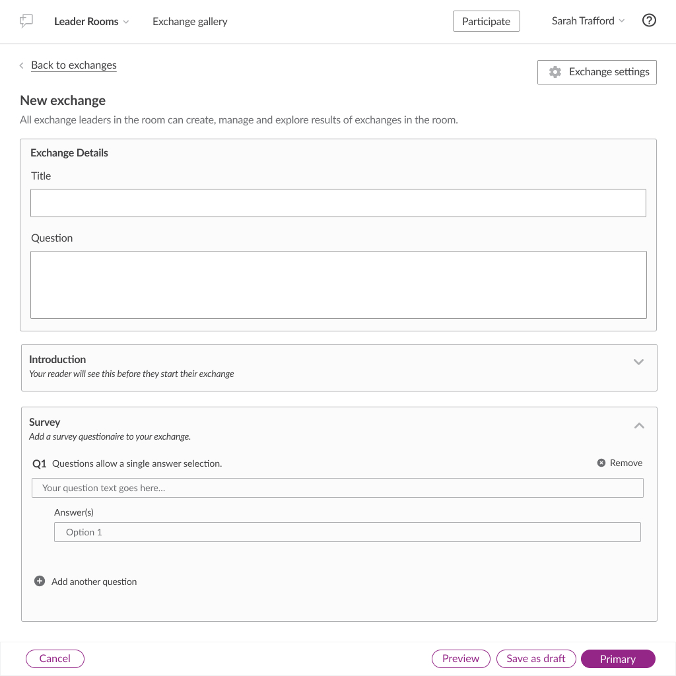
Task: Focus the Title input field
Action: click(338, 203)
